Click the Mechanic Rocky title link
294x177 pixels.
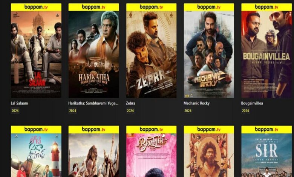coord(196,103)
